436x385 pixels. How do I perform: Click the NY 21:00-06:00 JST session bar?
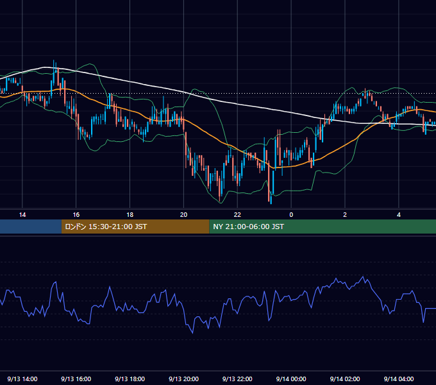click(x=323, y=227)
